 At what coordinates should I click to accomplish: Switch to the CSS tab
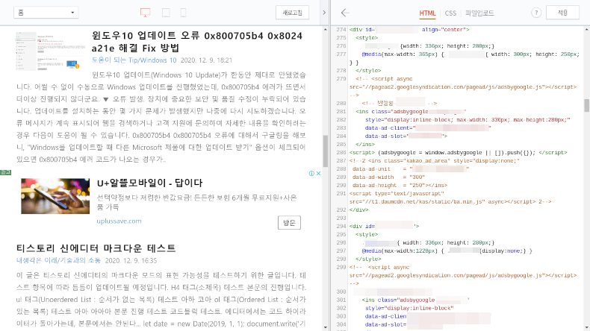click(x=450, y=13)
